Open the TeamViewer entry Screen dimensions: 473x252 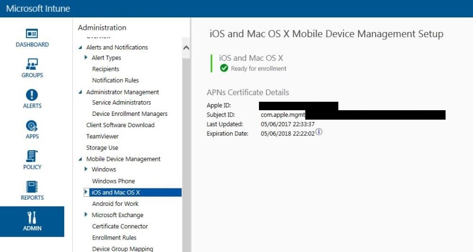[x=102, y=136]
